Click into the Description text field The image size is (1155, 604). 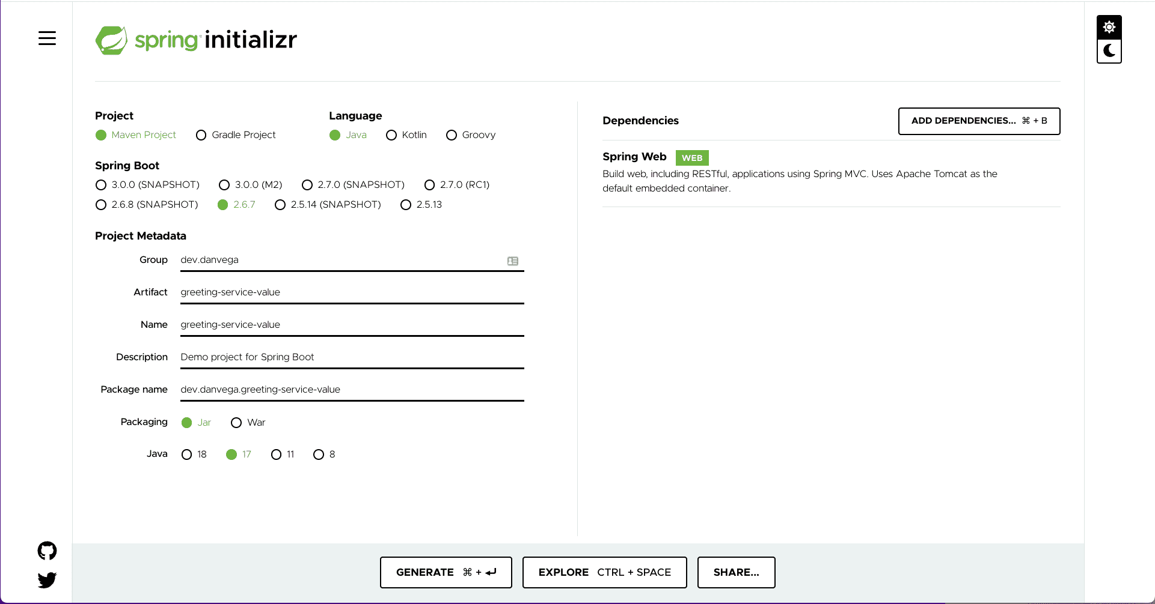352,357
